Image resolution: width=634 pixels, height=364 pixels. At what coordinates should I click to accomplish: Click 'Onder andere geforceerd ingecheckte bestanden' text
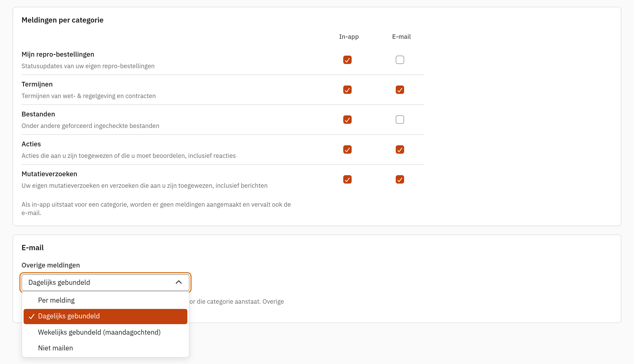click(x=90, y=126)
